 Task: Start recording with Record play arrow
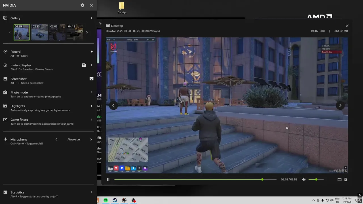pos(91,52)
